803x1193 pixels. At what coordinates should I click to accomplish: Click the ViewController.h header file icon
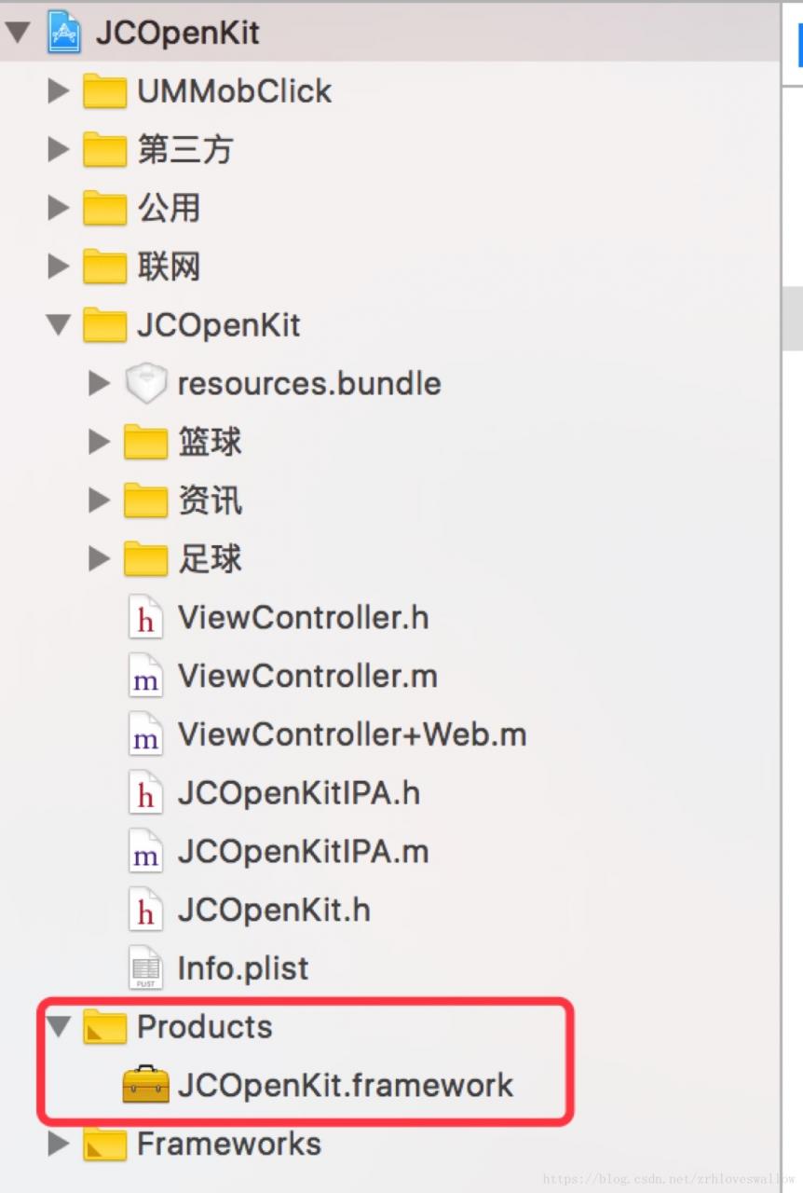click(x=145, y=618)
